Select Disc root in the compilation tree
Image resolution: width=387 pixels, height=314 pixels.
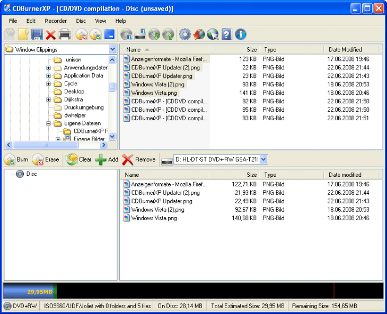(31, 174)
